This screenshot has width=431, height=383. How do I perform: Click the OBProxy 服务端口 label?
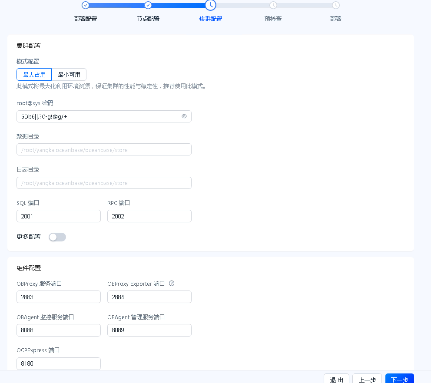click(x=39, y=284)
